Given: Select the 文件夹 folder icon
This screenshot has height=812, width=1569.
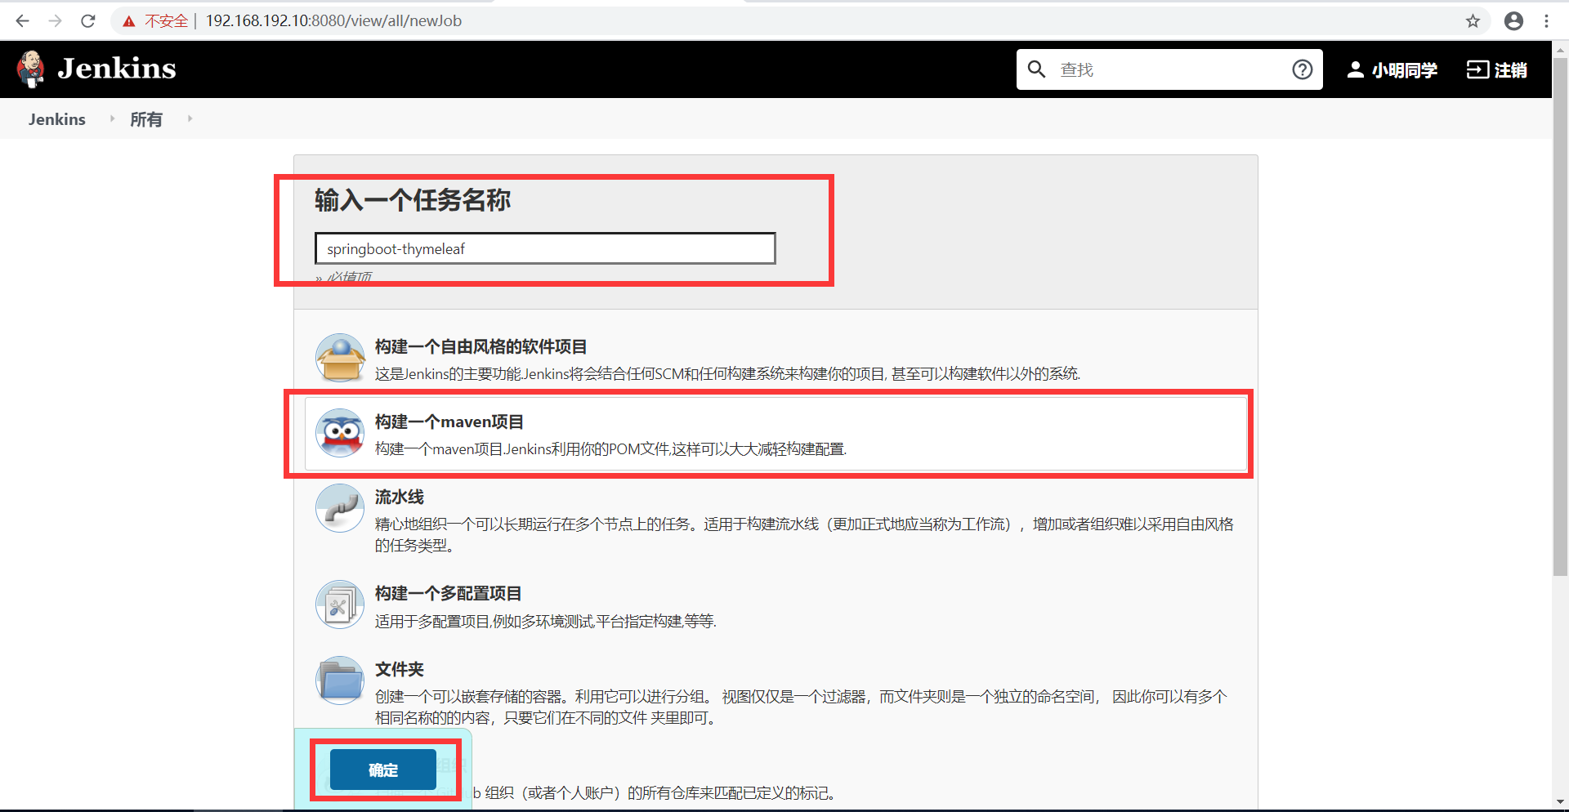Looking at the screenshot, I should tap(340, 680).
